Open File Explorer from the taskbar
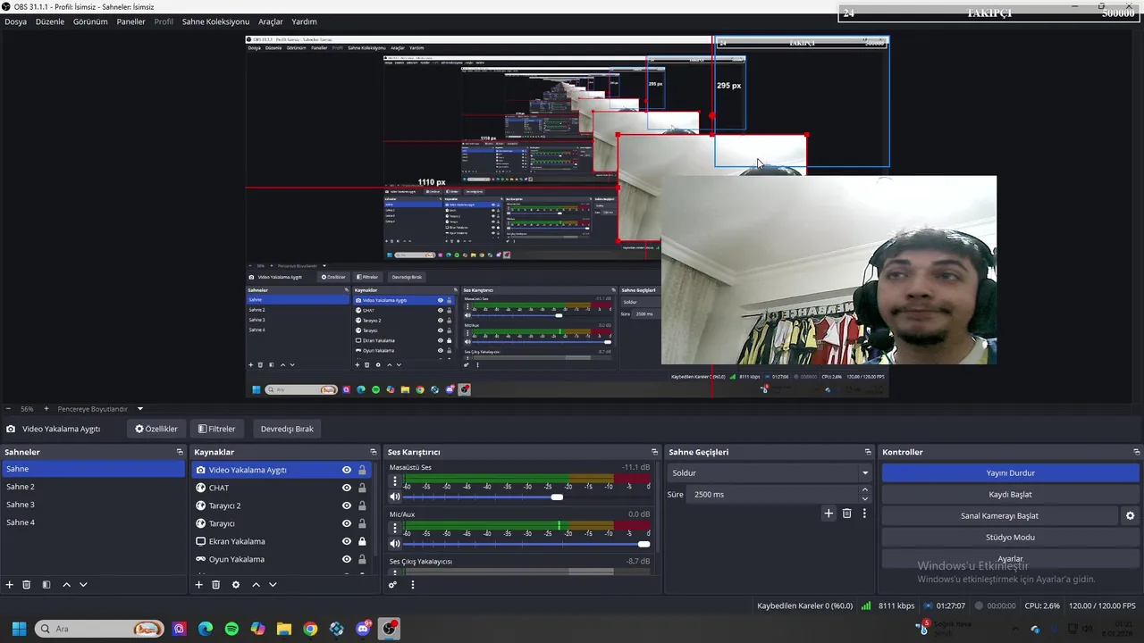The height and width of the screenshot is (643, 1144). [x=284, y=629]
